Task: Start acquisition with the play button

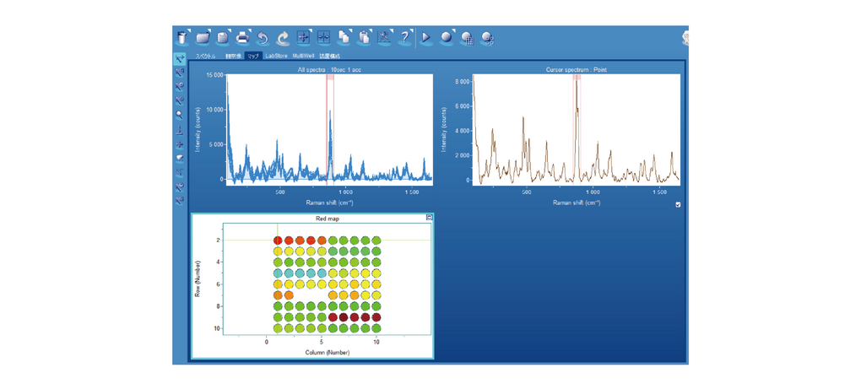Action: tap(426, 38)
